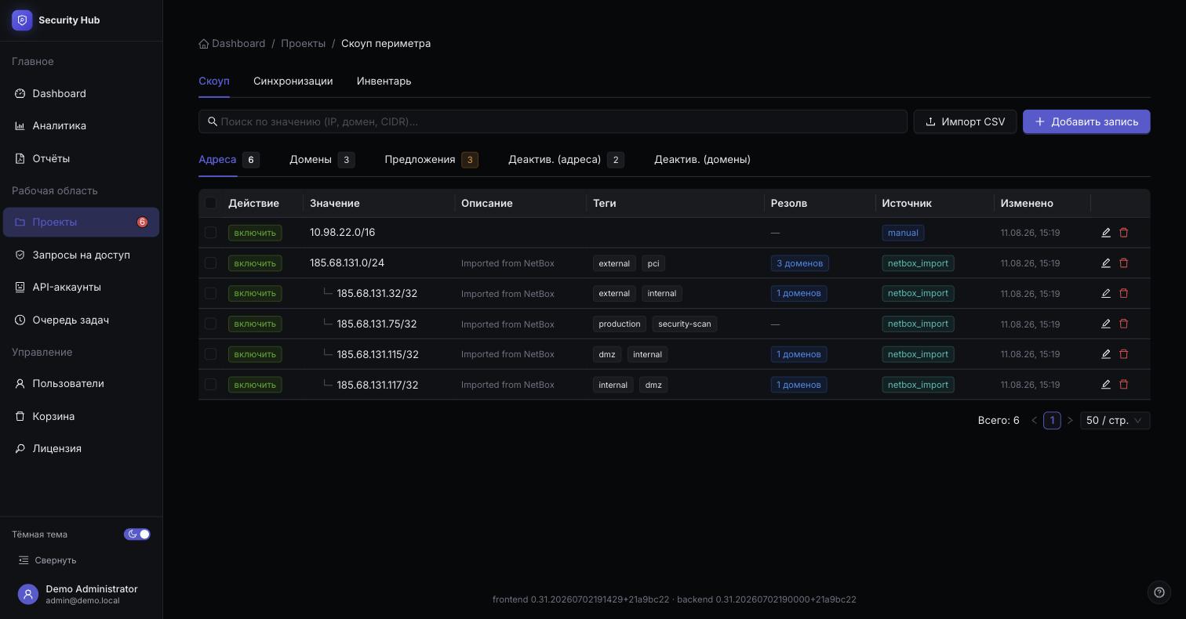Click the Добавить запись button

[1086, 121]
